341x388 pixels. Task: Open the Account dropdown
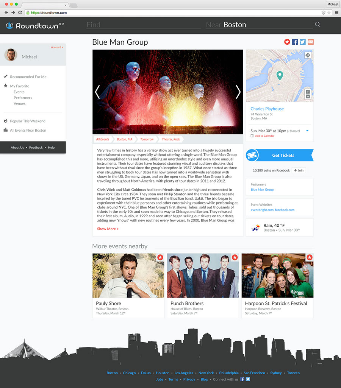coord(57,47)
